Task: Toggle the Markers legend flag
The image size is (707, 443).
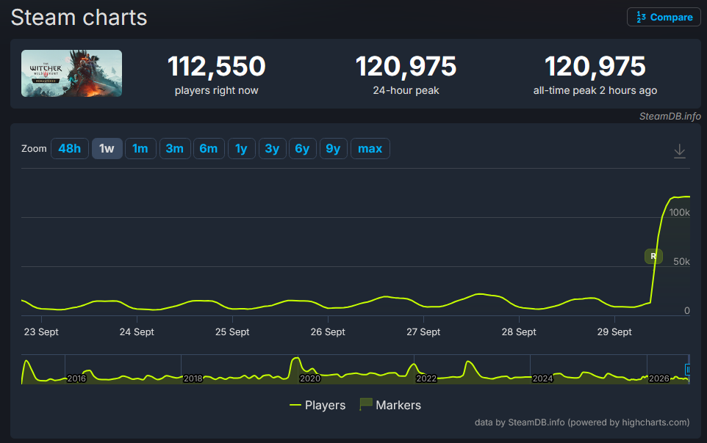Action: pos(390,405)
